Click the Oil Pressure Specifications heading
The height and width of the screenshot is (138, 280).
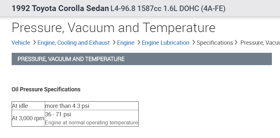(x=46, y=89)
